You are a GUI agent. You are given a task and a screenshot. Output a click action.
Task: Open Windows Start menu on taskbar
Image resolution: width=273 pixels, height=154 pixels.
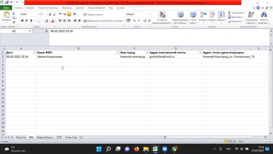coord(99,149)
